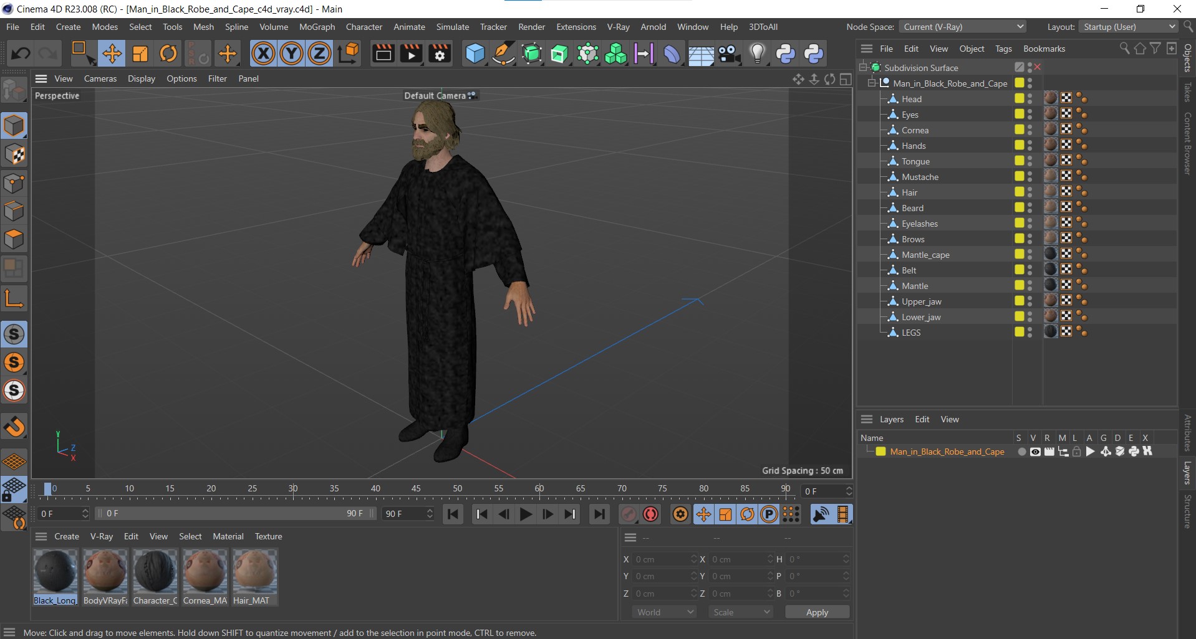This screenshot has height=639, width=1196.
Task: Click Go to End of animation
Action: click(599, 514)
